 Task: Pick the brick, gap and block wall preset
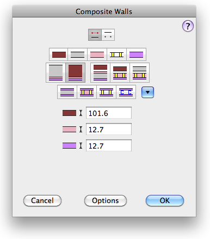pyautogui.click(x=100, y=73)
